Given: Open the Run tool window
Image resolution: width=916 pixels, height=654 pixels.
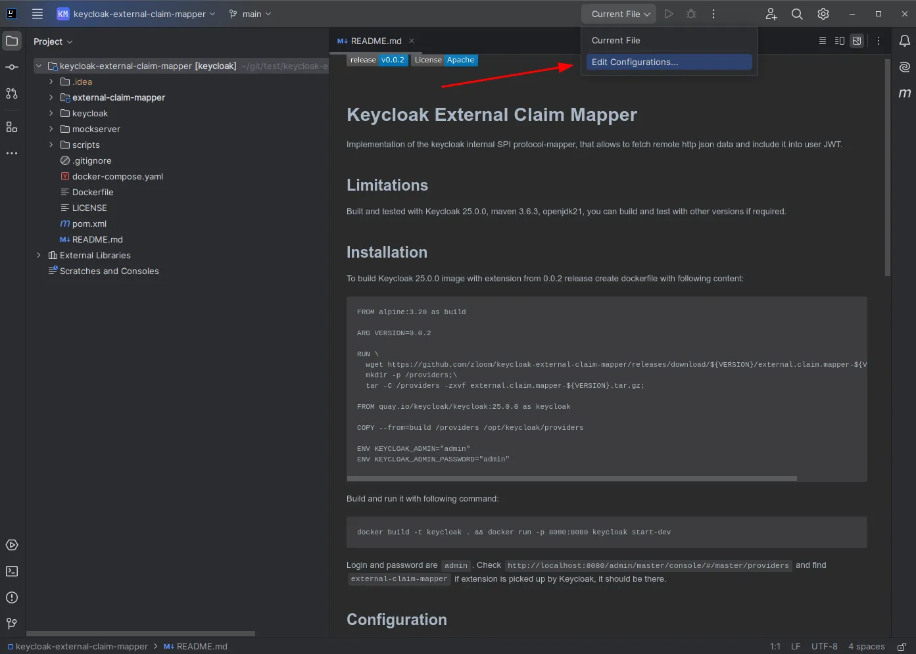Looking at the screenshot, I should pos(11,545).
